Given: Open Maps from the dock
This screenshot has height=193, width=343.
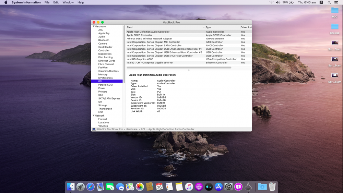Looking at the screenshot, I should [130, 187].
